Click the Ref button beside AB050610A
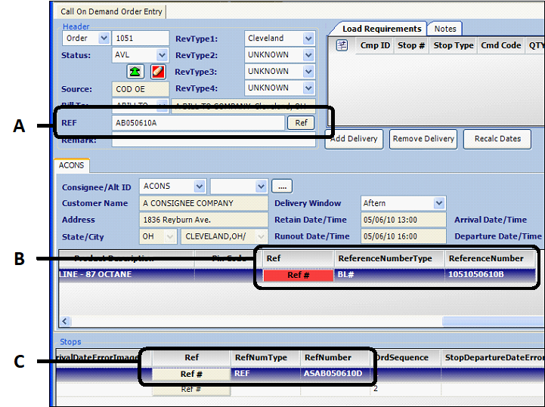The image size is (545, 407). [301, 122]
